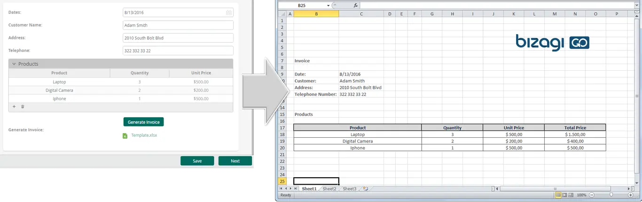Switch to Page Layout view icon
This screenshot has width=642, height=202.
click(564, 195)
